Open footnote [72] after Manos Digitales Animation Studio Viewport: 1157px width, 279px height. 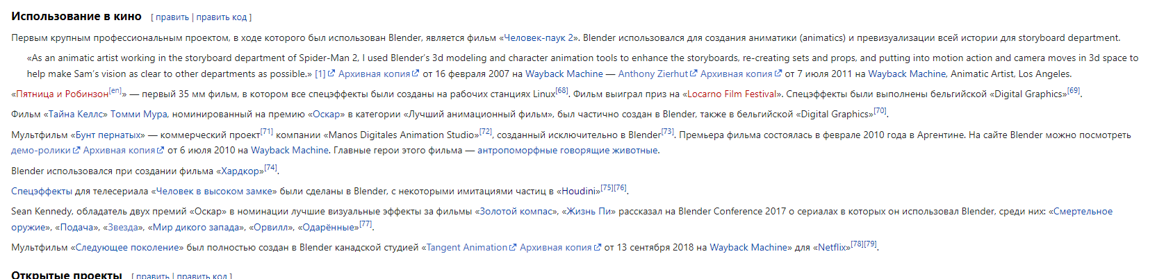click(485, 131)
